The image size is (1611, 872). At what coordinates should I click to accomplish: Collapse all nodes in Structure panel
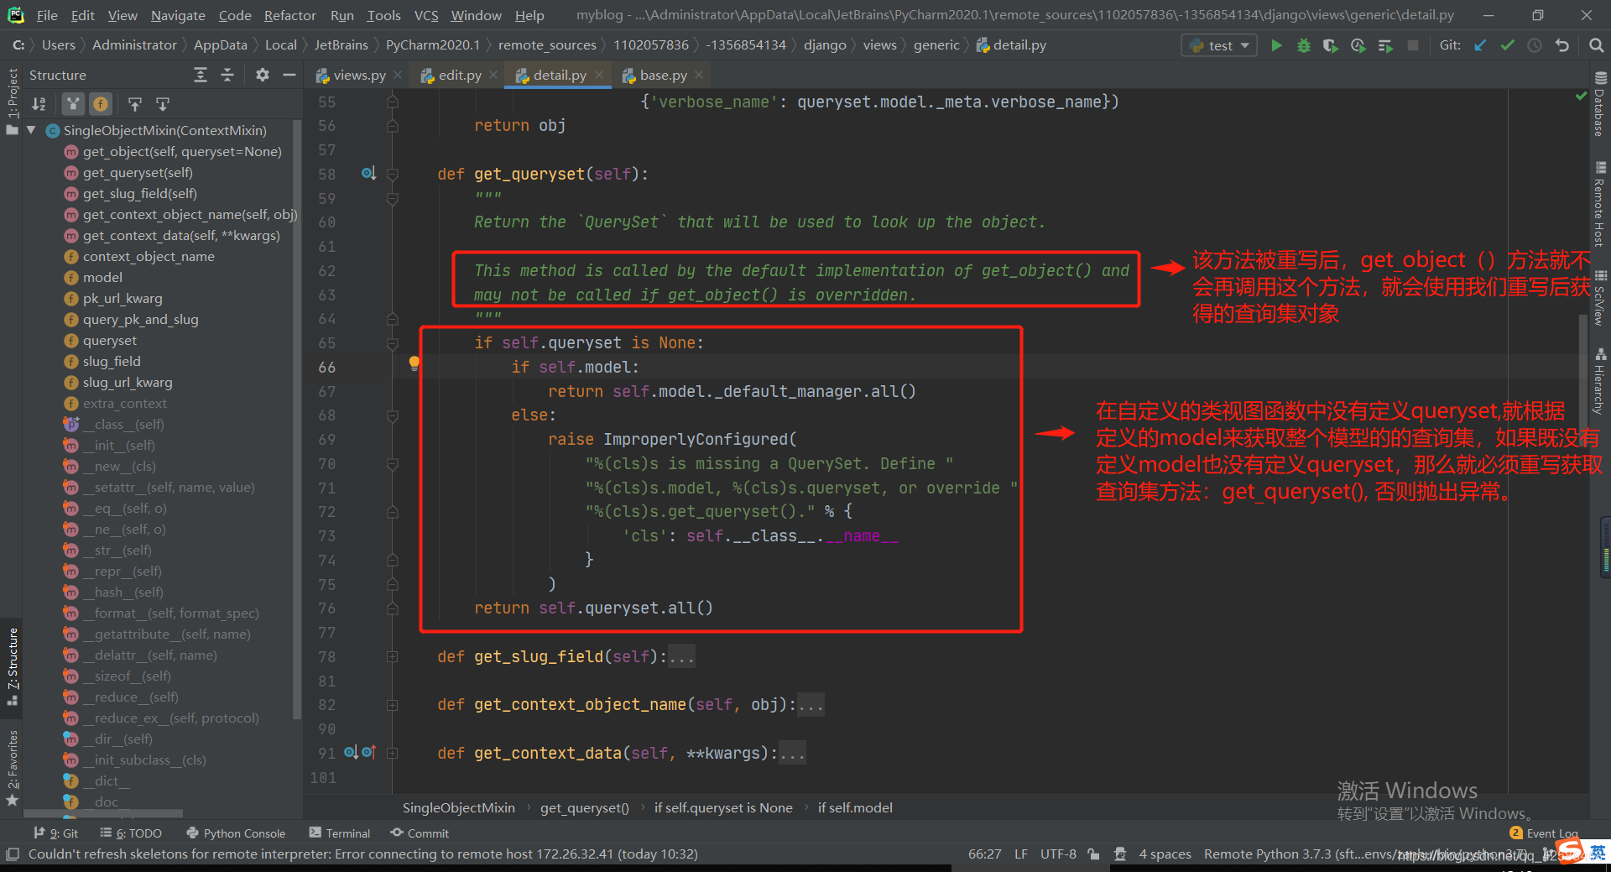tap(227, 75)
